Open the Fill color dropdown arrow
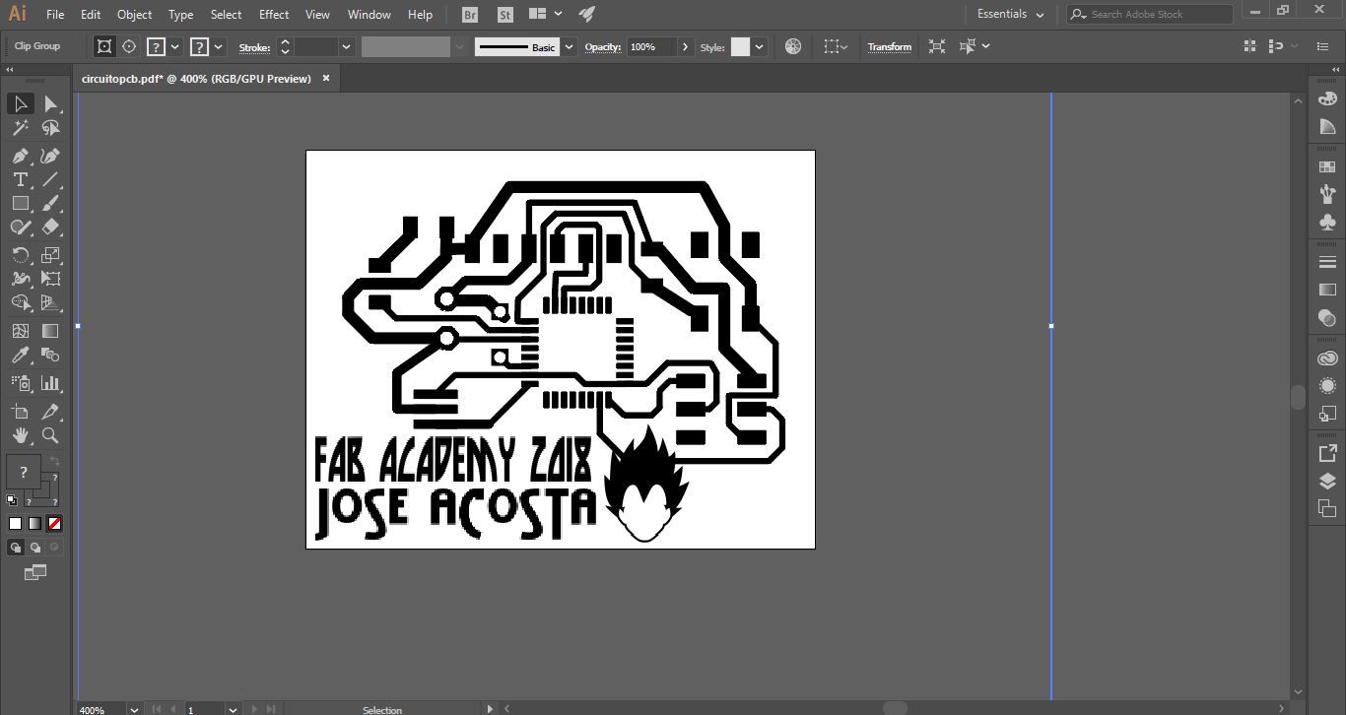Viewport: 1346px width, 715px height. tap(175, 47)
